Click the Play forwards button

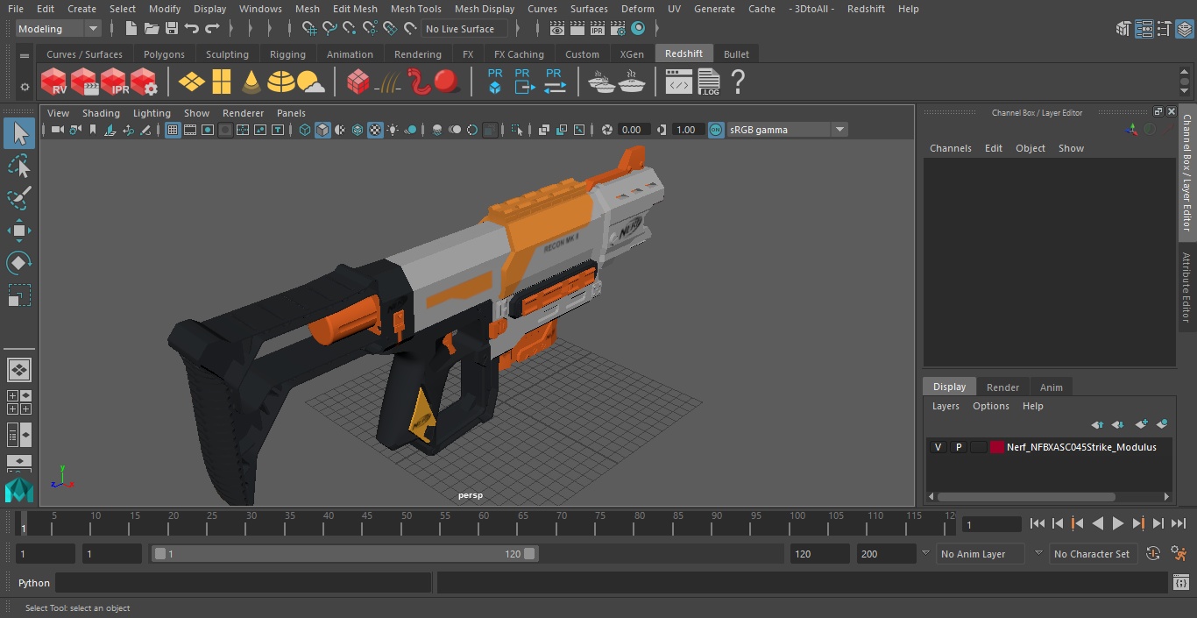[x=1118, y=523]
